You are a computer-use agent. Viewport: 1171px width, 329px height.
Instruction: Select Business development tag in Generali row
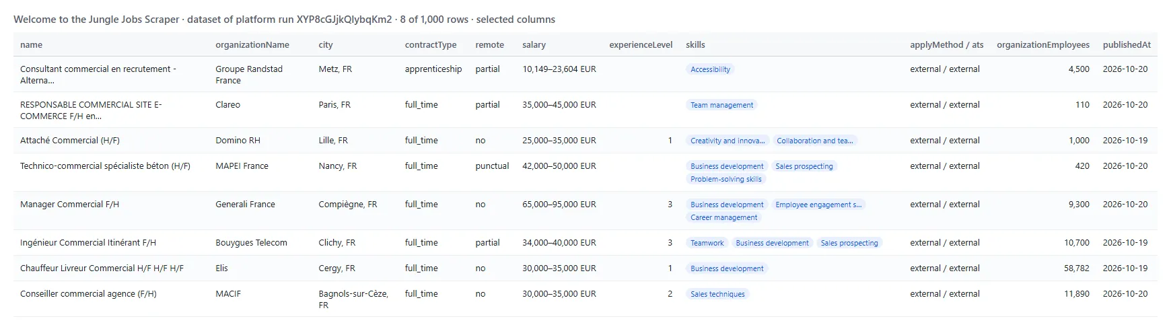click(x=727, y=205)
